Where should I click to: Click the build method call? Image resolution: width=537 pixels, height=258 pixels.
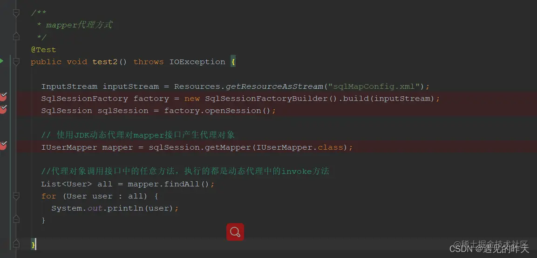click(355, 99)
